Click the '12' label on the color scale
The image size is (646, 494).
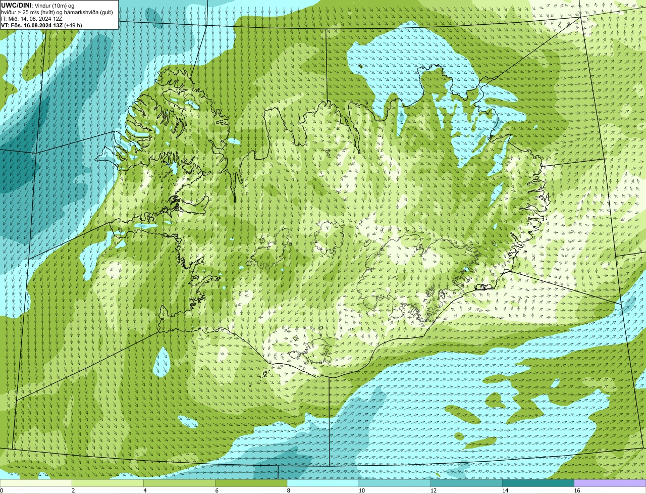433,490
